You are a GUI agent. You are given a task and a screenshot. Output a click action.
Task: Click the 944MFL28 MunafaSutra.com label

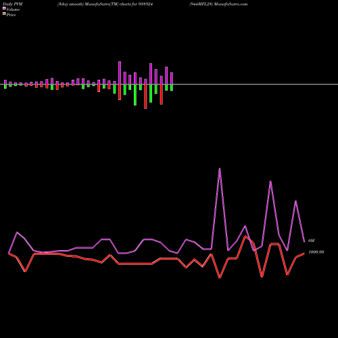[218, 4]
